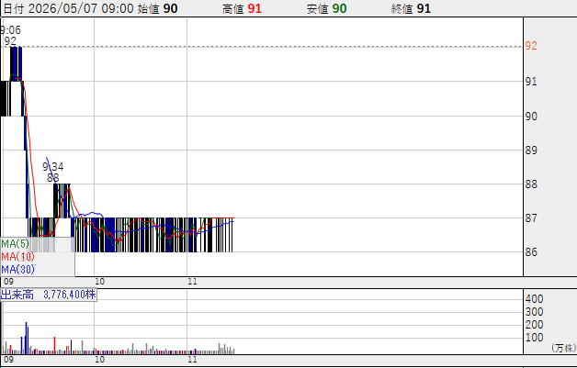Click the MA(10) legend label
The height and width of the screenshot is (368, 577).
17,256
